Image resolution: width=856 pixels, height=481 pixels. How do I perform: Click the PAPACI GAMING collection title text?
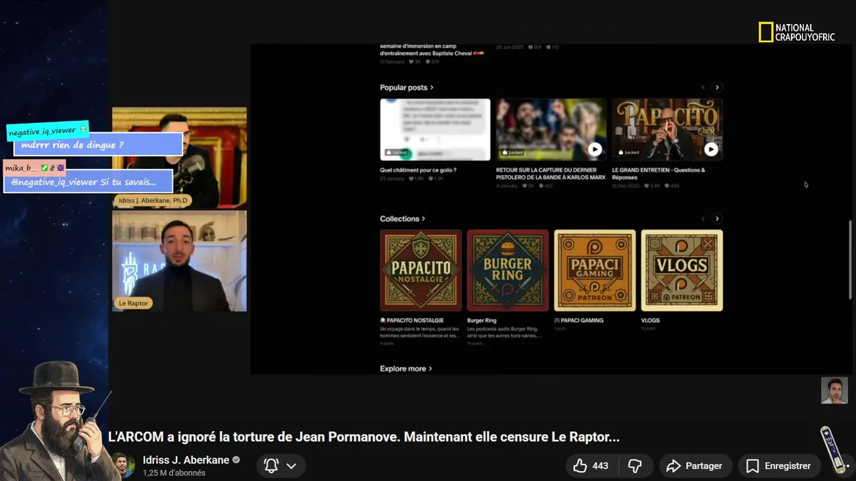(582, 321)
